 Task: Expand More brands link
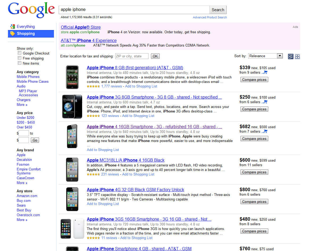point(22,183)
